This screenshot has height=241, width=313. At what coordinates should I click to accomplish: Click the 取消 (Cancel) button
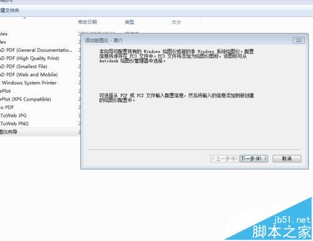(287, 159)
